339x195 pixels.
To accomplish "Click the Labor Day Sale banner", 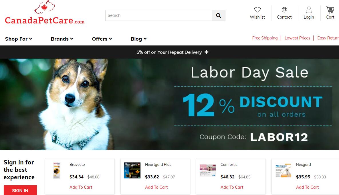I will pyautogui.click(x=169, y=104).
